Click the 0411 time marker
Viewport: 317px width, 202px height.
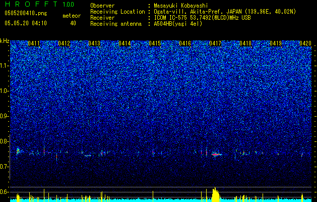tap(34, 43)
